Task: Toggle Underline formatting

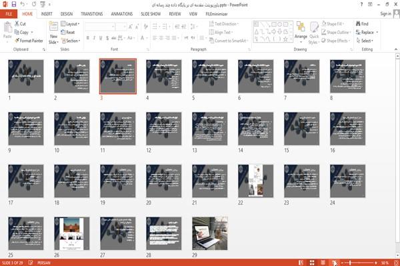Action: coord(101,38)
